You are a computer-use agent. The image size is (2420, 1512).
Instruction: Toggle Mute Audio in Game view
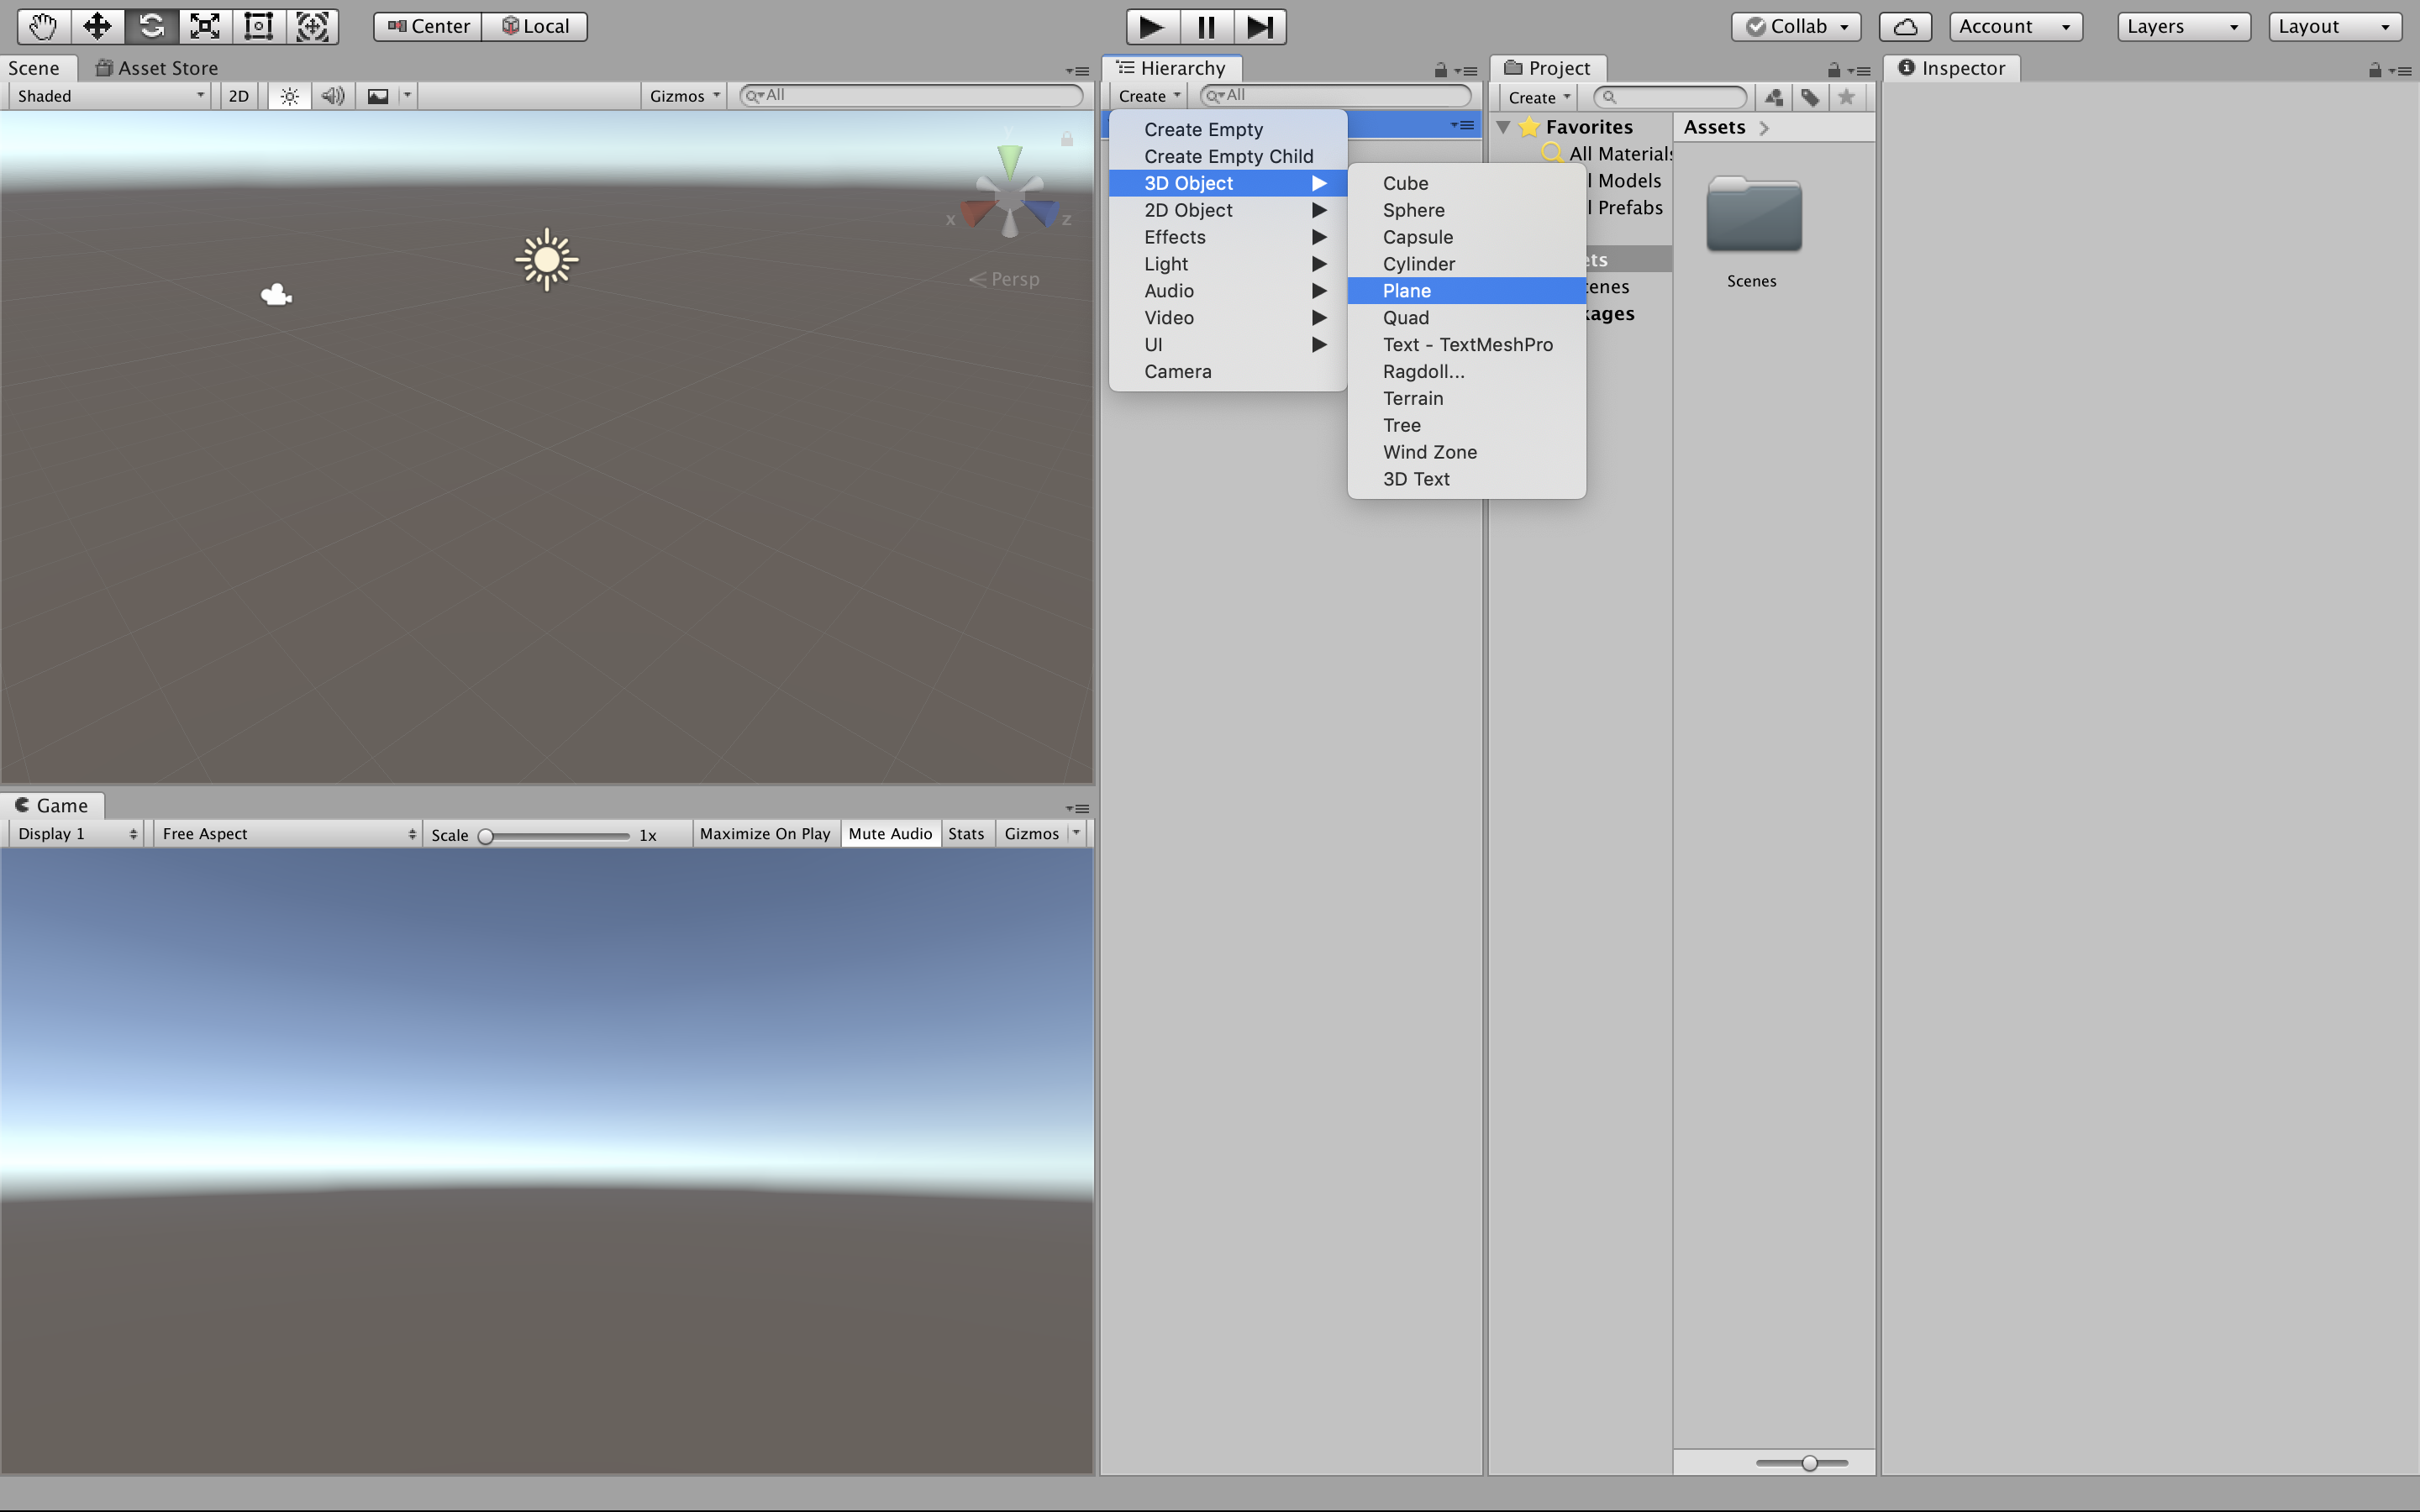click(x=889, y=833)
